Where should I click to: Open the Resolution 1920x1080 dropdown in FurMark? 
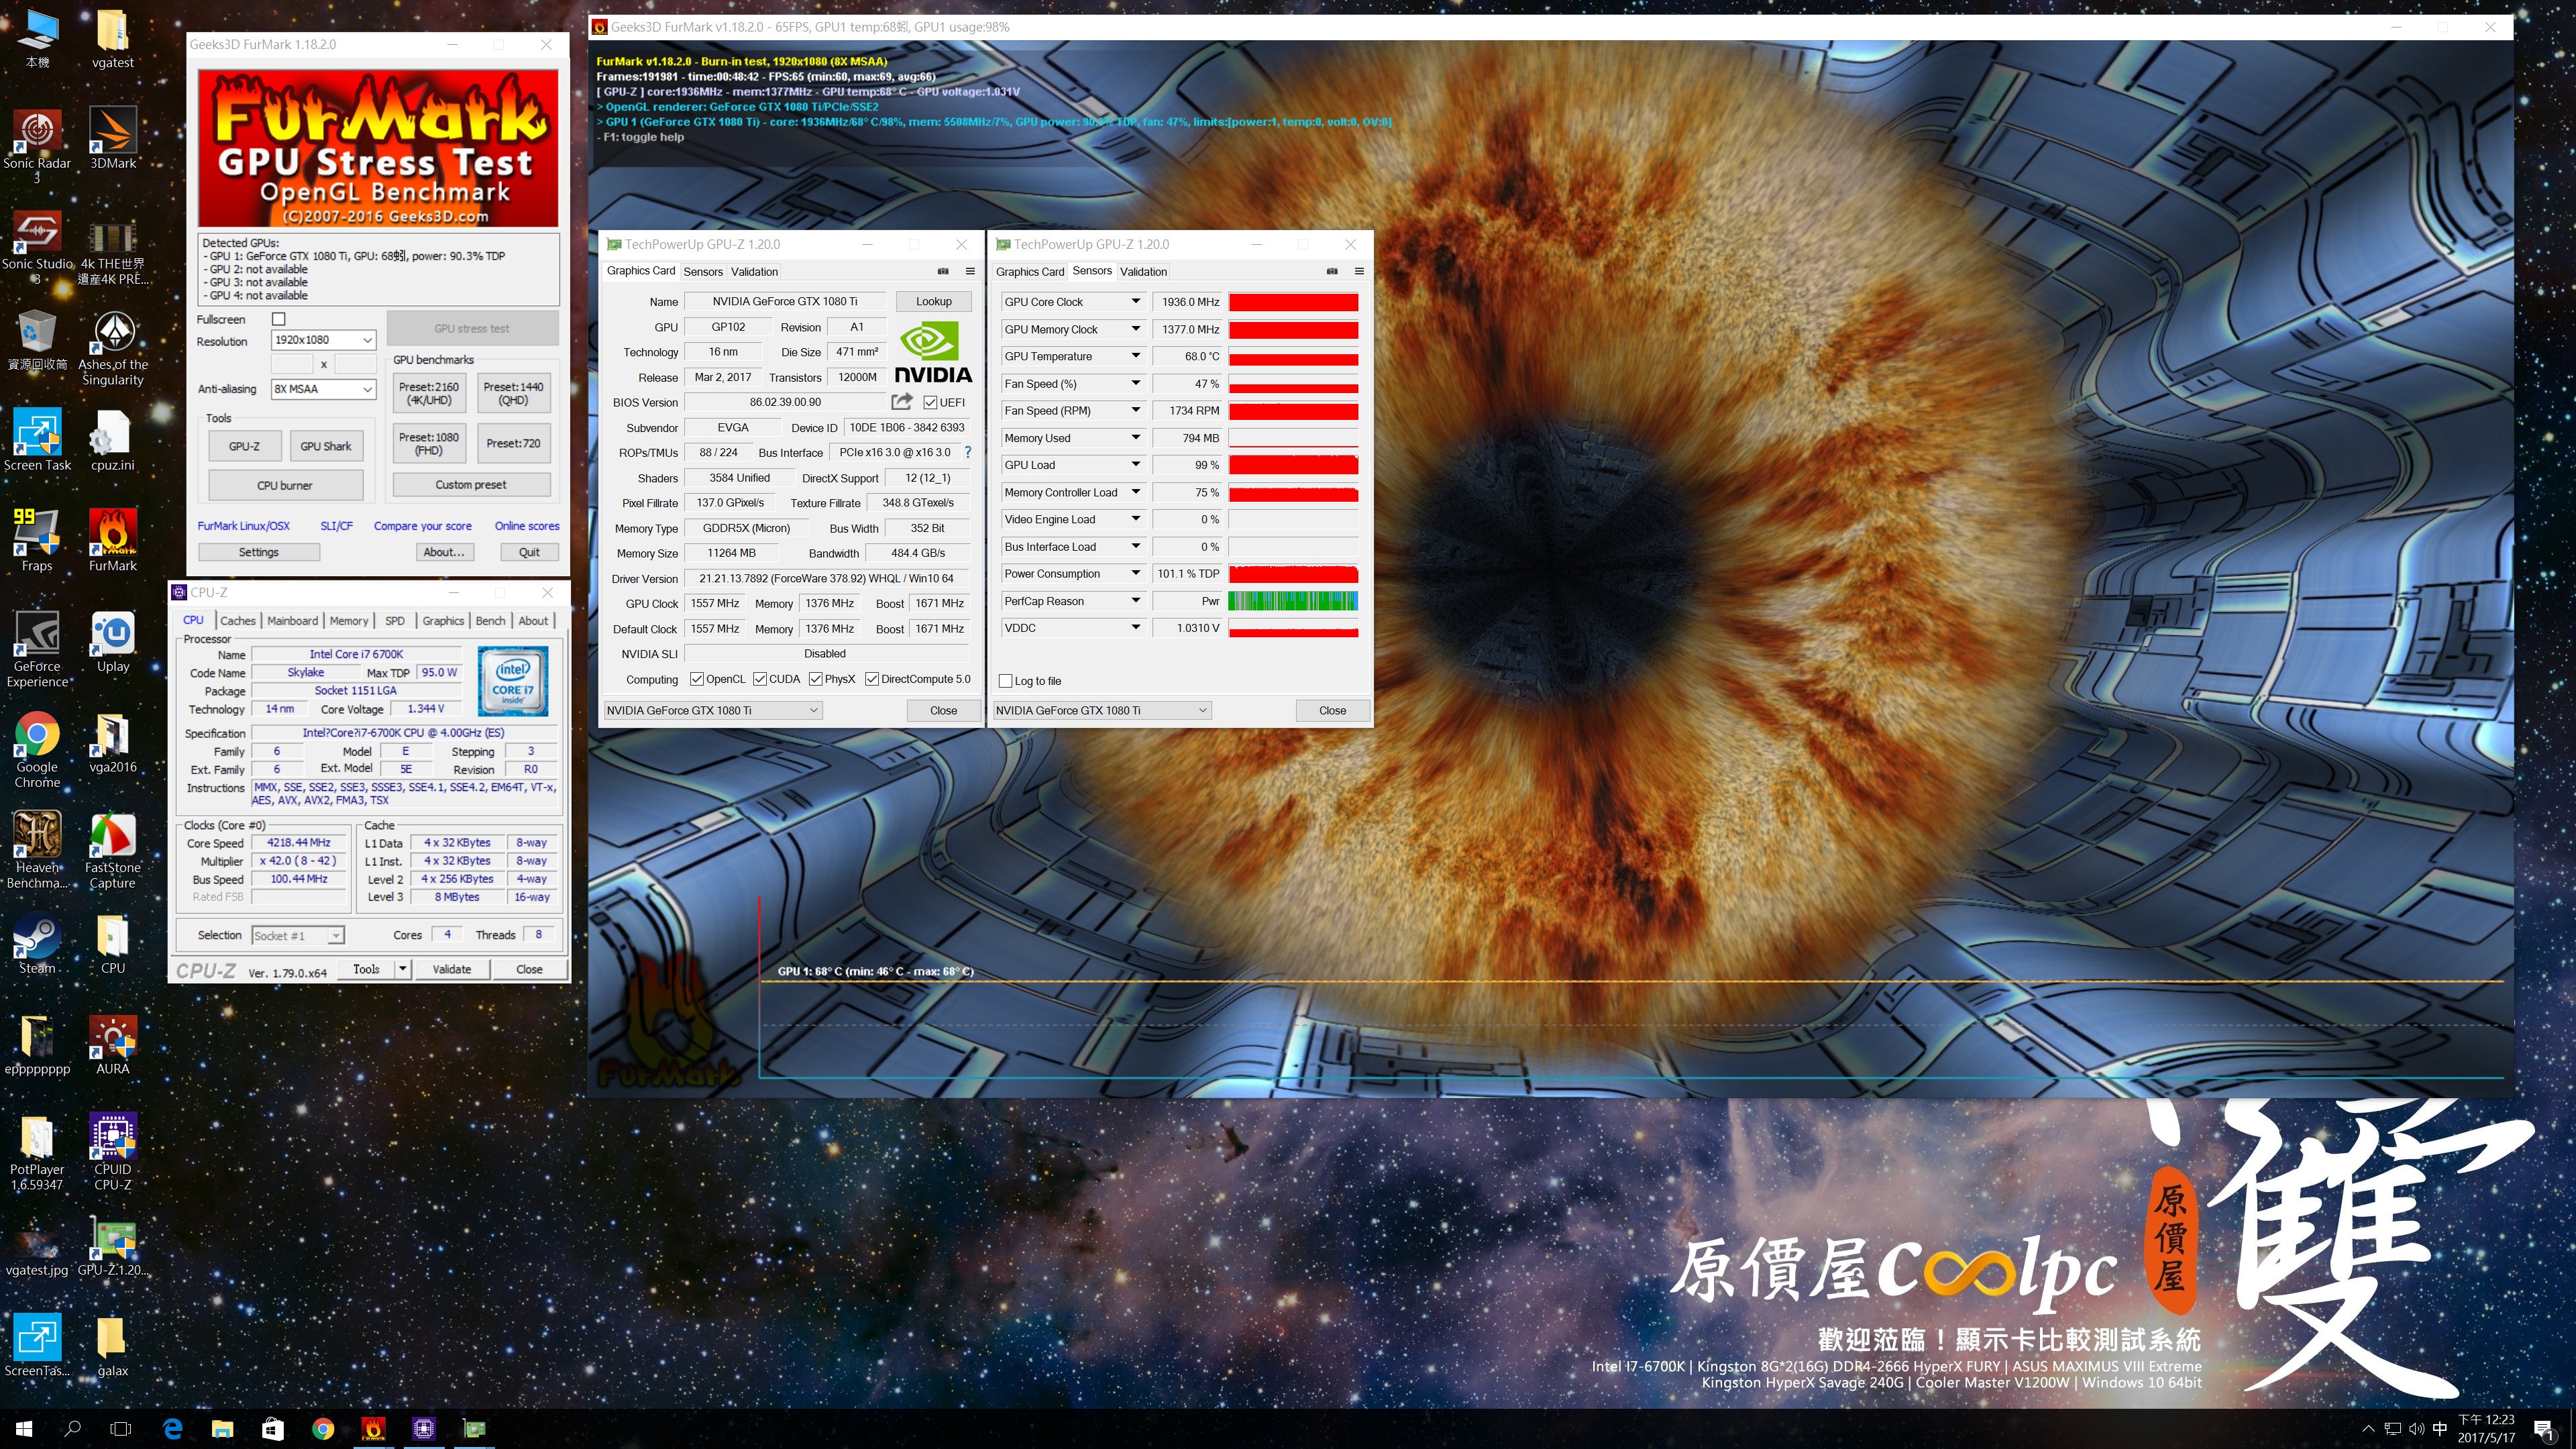tap(324, 340)
